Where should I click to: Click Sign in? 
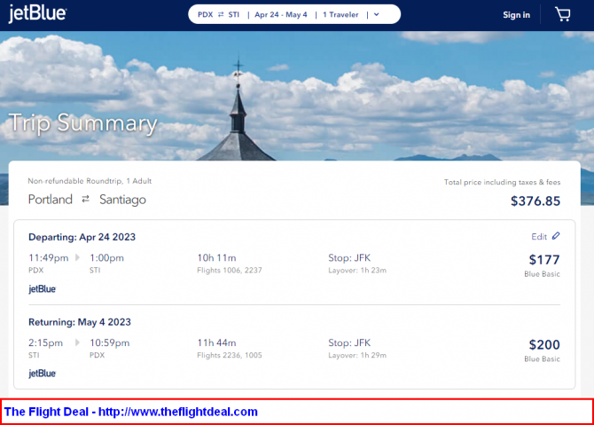[x=516, y=15]
